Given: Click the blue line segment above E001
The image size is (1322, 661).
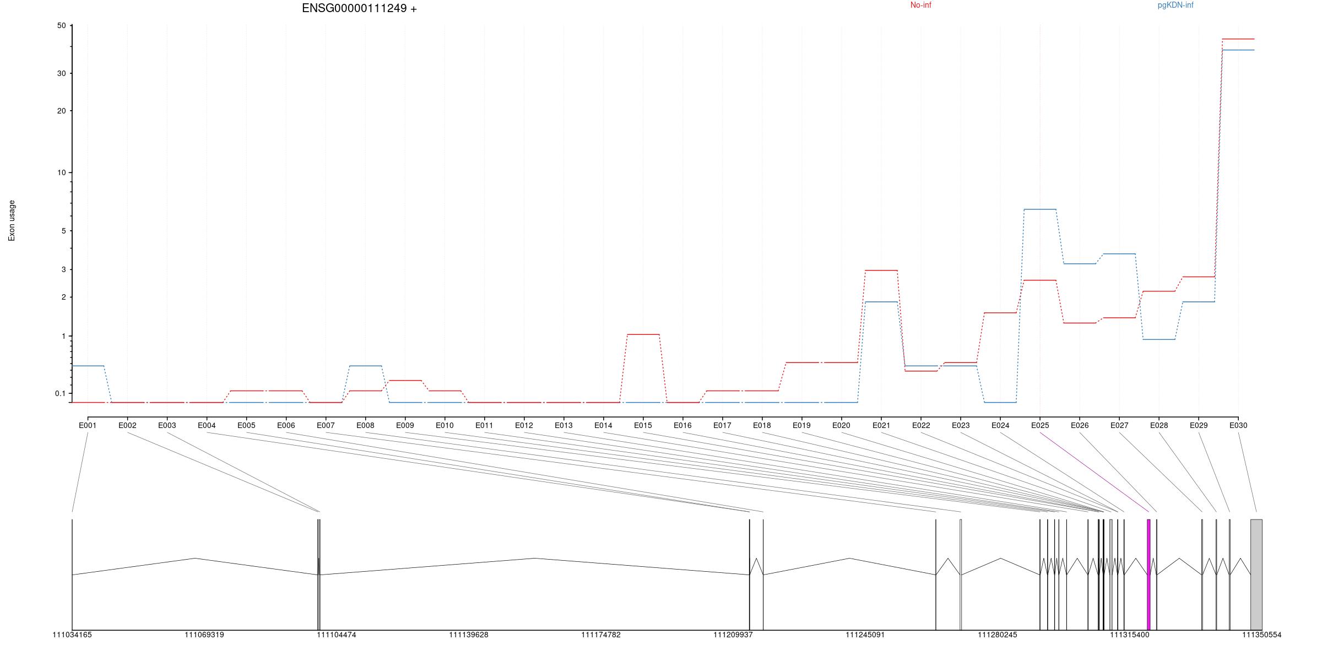Looking at the screenshot, I should (x=88, y=366).
